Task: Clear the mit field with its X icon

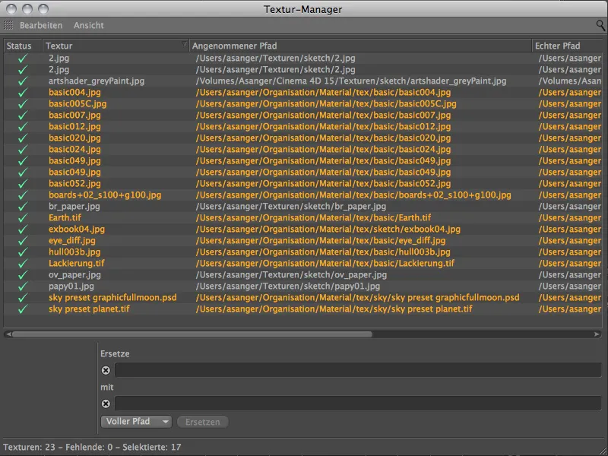Action: pos(106,404)
